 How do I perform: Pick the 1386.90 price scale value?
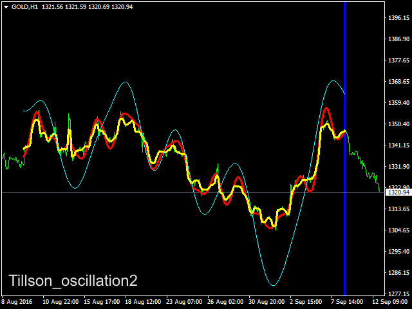pos(398,39)
